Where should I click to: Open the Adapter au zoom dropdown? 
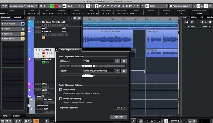(x=180, y=6)
